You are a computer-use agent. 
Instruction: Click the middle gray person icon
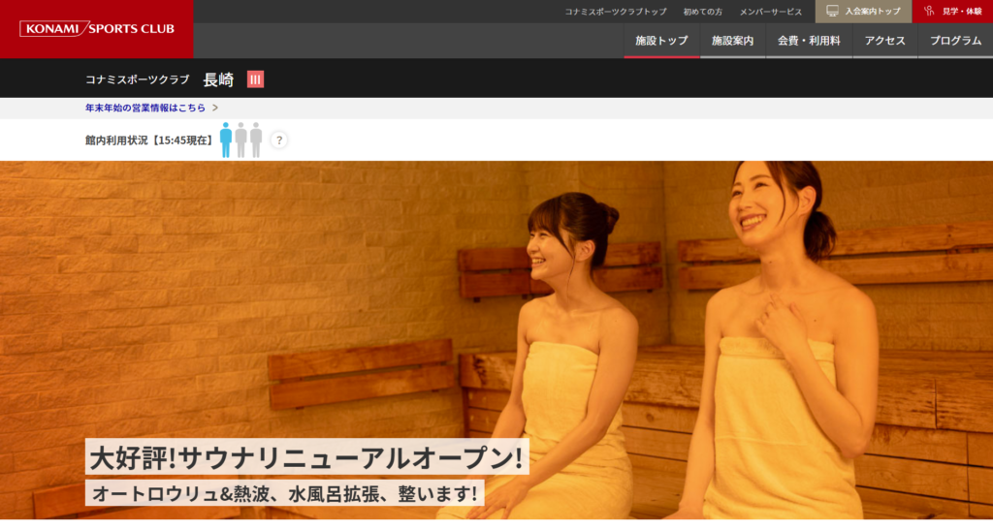[240, 140]
